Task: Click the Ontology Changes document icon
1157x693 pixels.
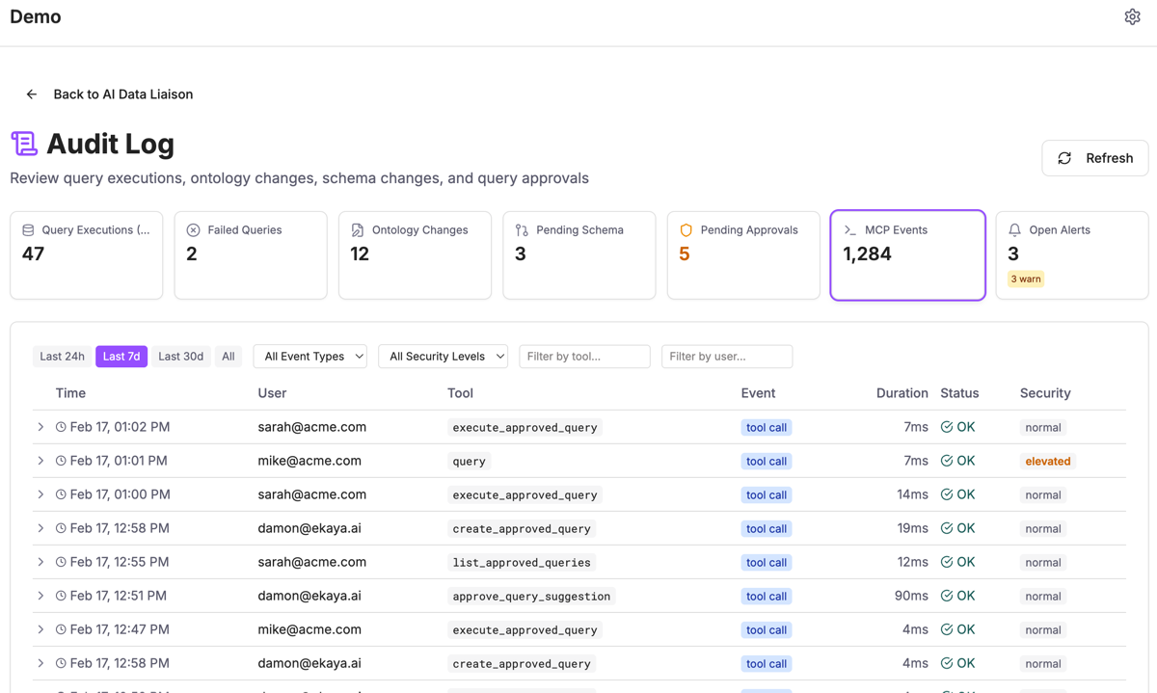Action: coord(359,229)
